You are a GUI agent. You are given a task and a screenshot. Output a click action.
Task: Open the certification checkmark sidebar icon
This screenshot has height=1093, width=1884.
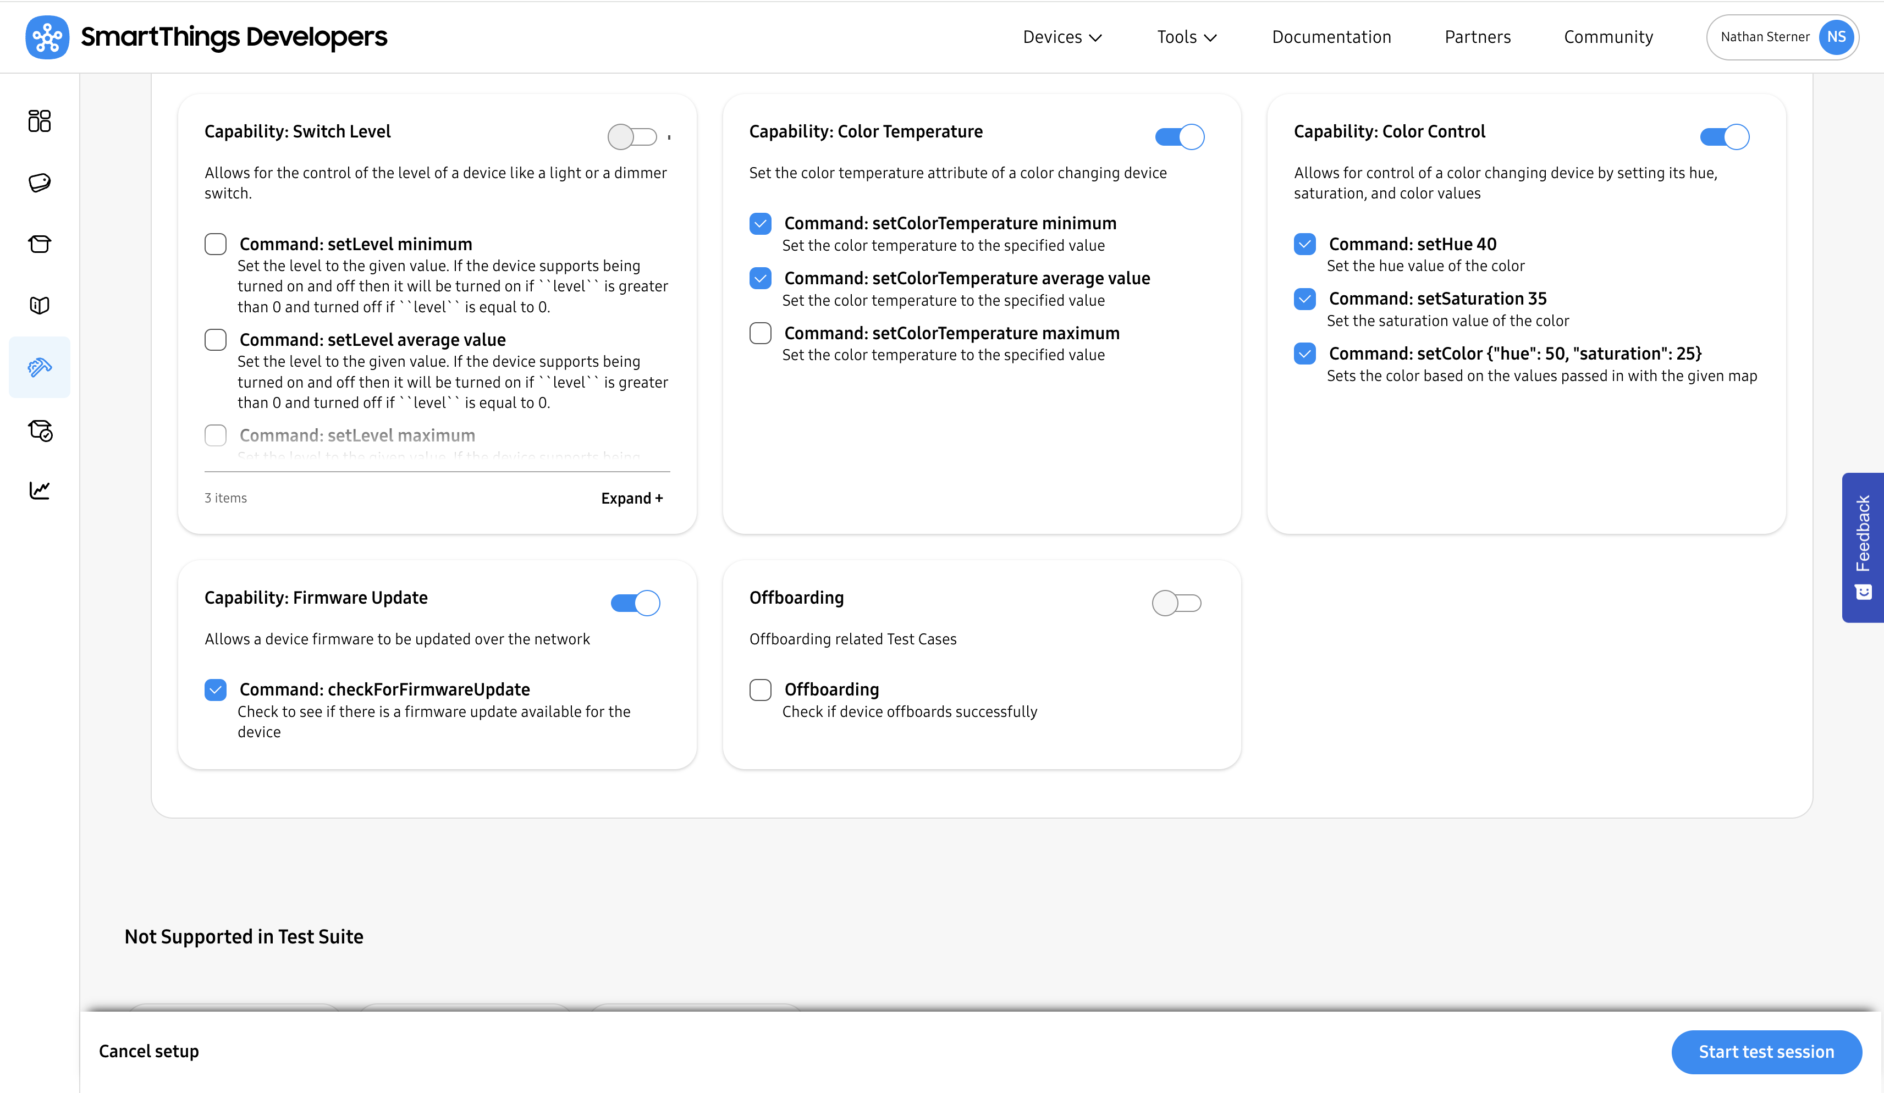(40, 430)
